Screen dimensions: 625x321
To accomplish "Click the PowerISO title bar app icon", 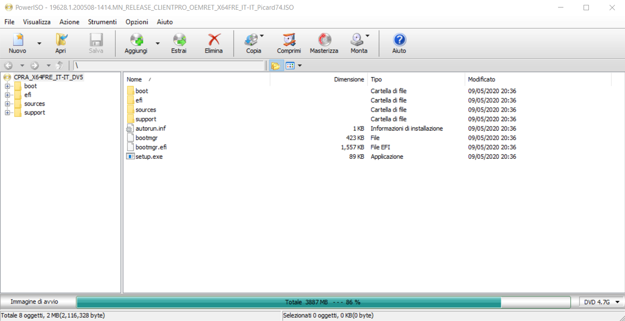I will coord(8,8).
